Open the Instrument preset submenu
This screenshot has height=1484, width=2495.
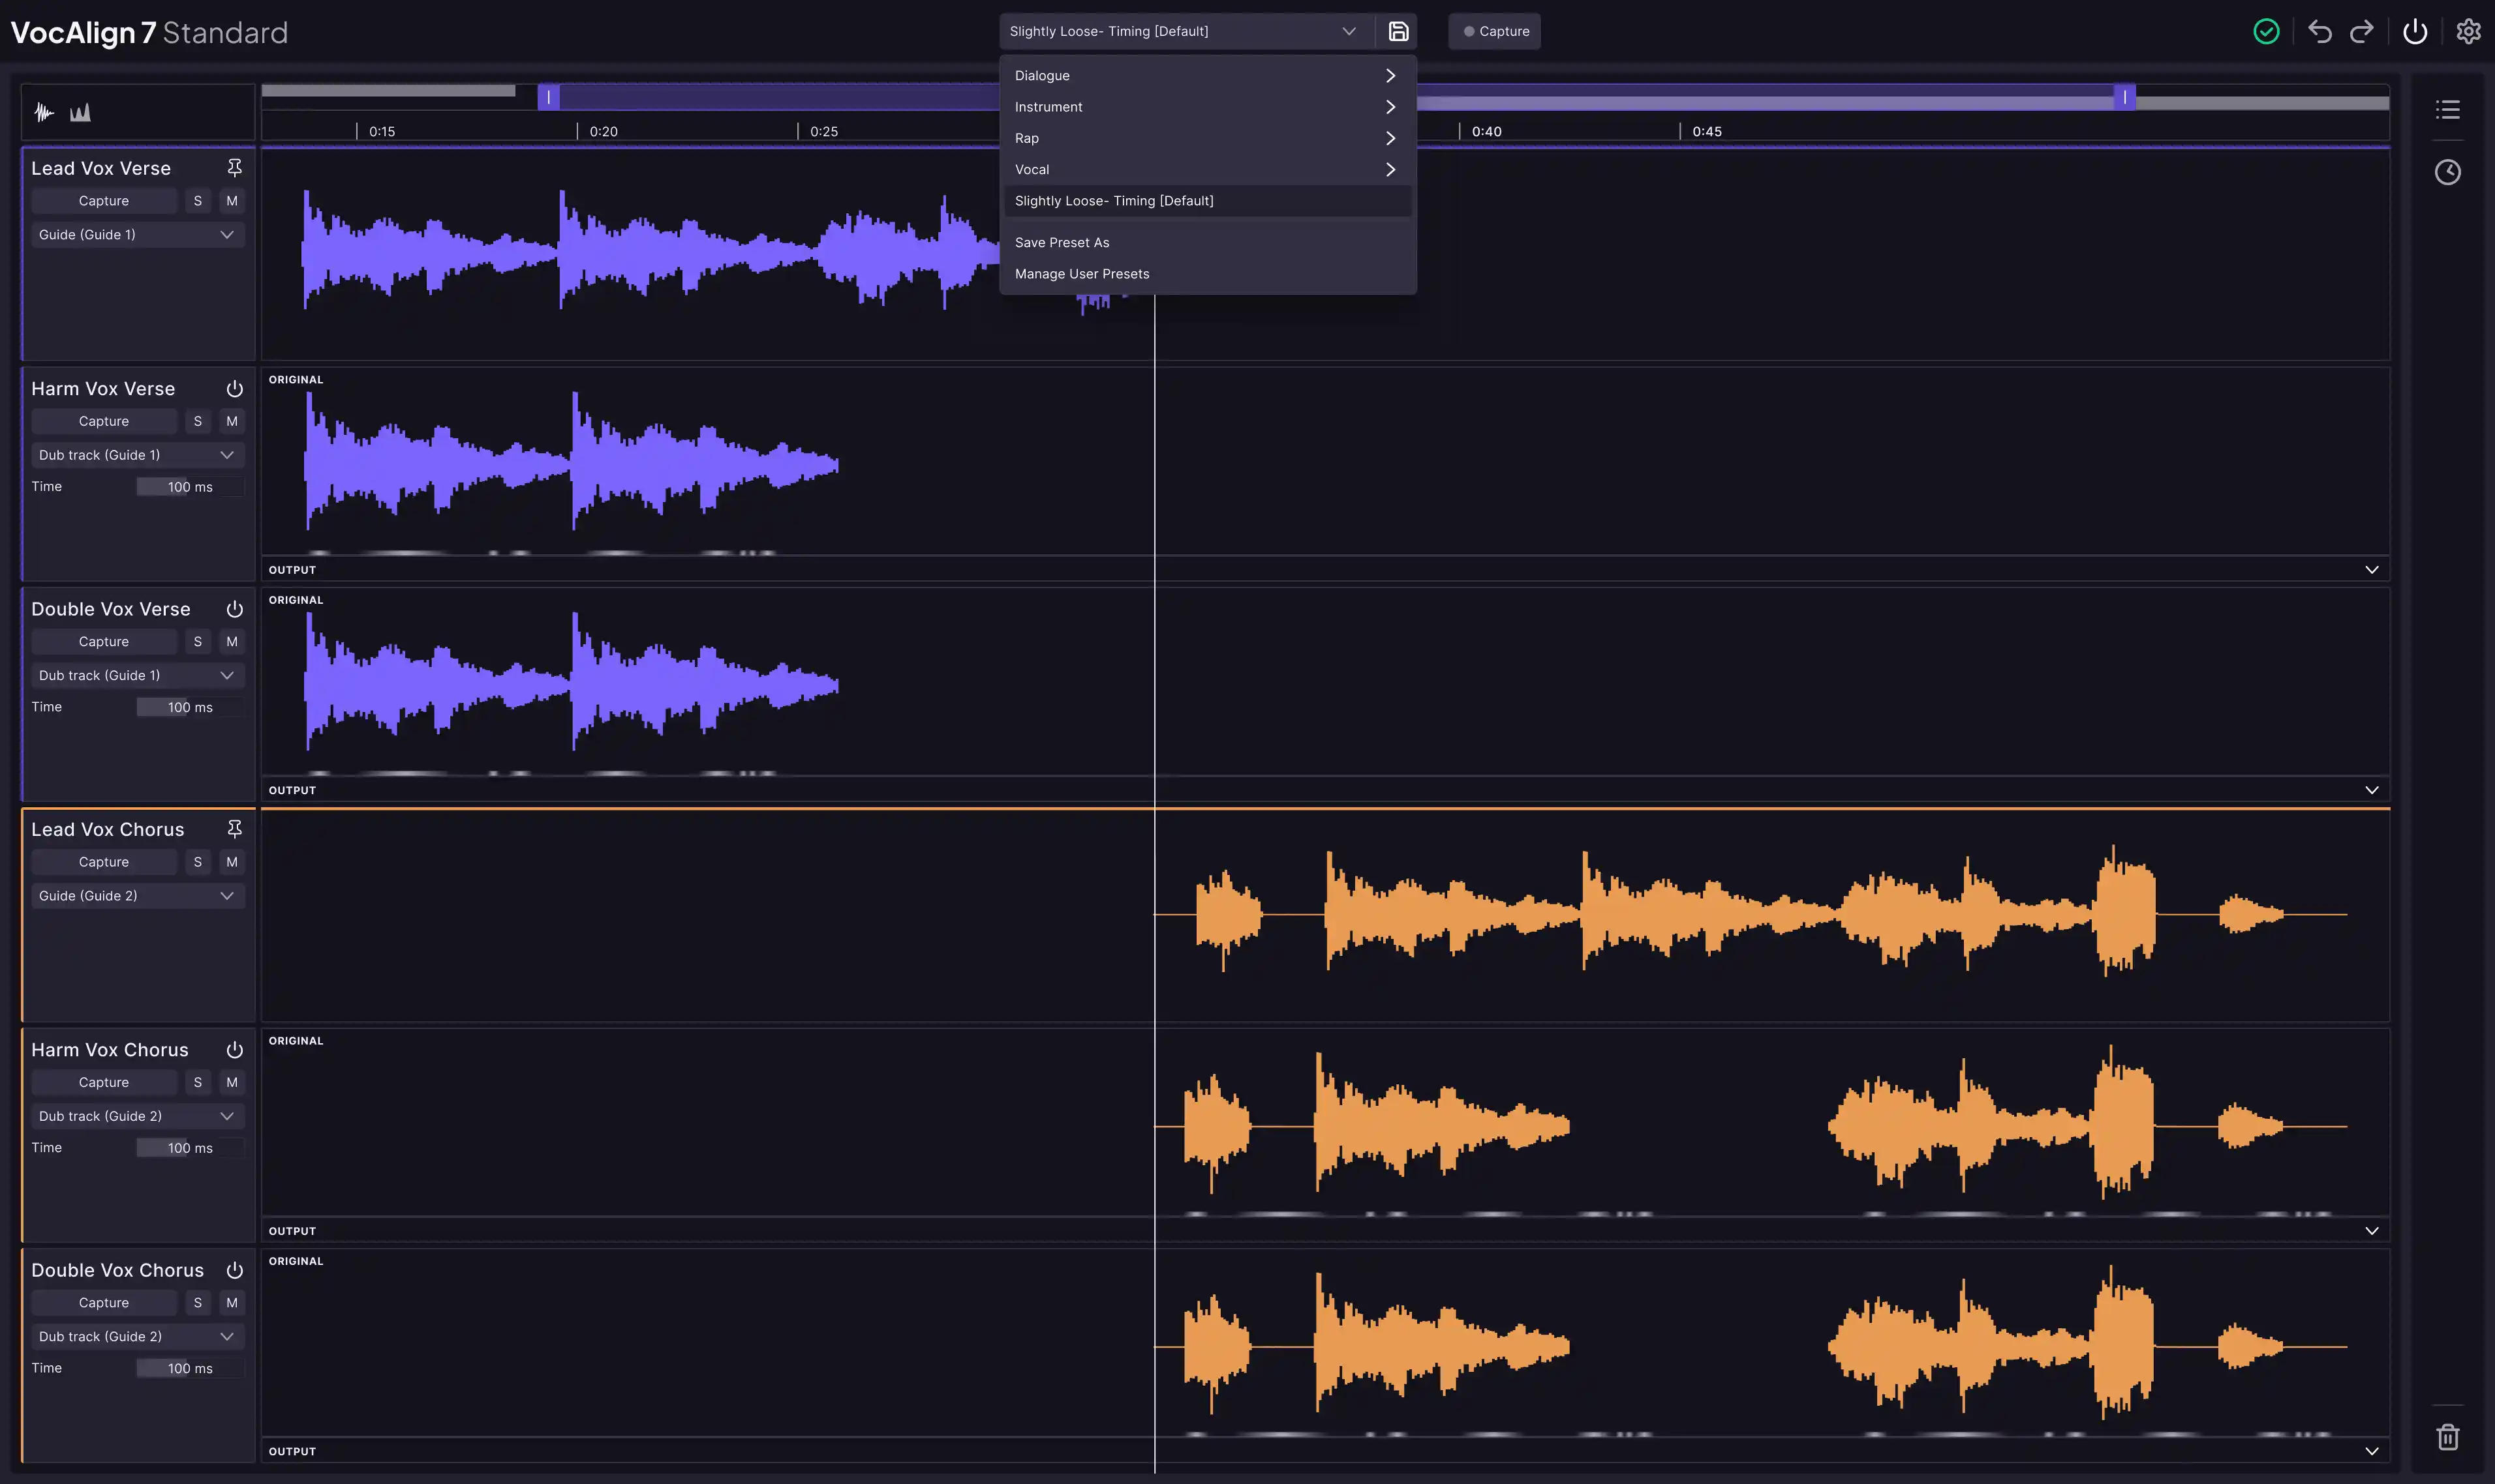[1208, 107]
